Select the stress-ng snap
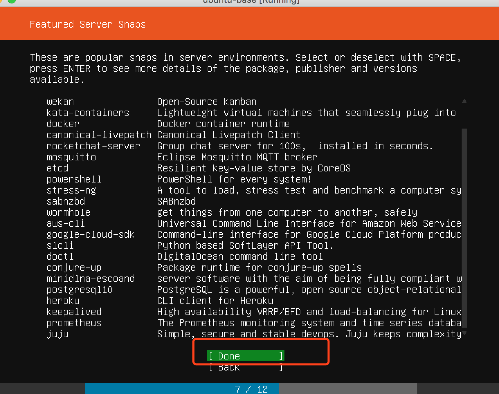 (254, 190)
